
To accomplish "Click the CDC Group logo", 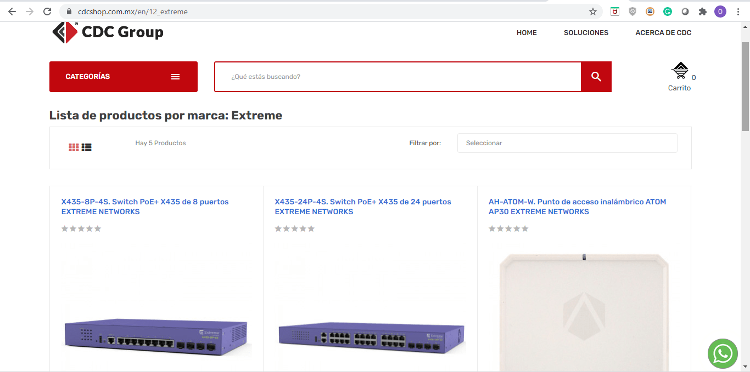I will (x=108, y=32).
